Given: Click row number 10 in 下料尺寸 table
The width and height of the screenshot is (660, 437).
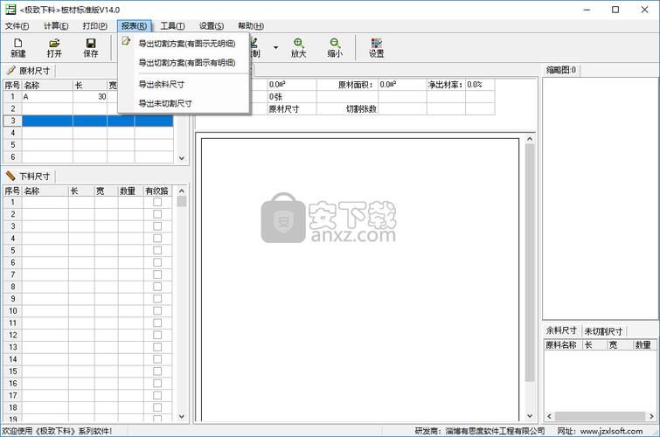Looking at the screenshot, I should pyautogui.click(x=12, y=310).
